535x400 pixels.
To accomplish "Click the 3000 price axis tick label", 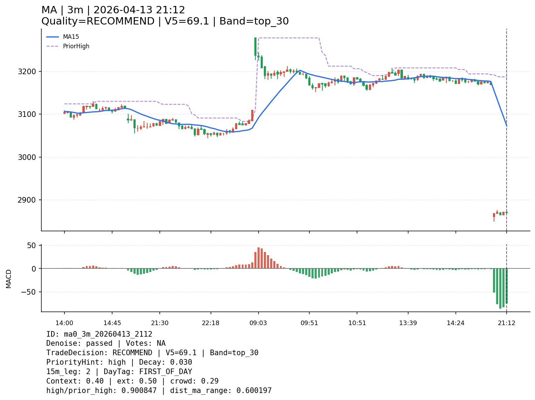I will [27, 157].
